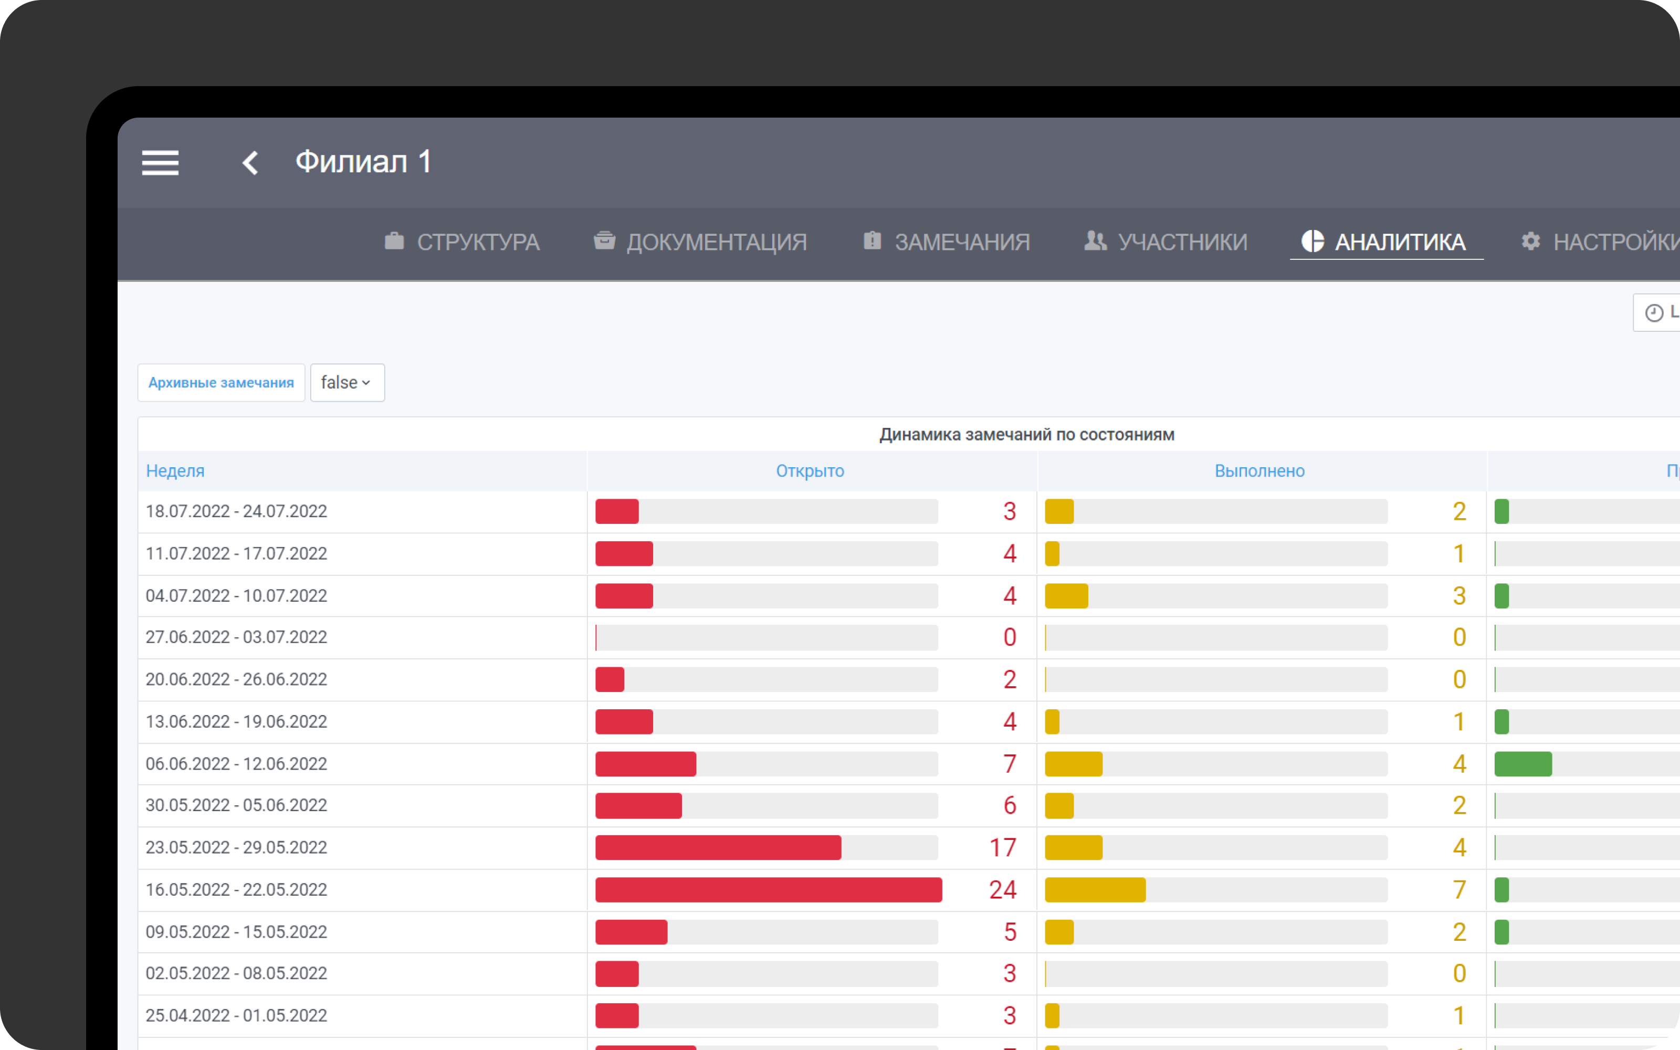Click the clipboard icon beside Замечания
Image resolution: width=1680 pixels, height=1050 pixels.
click(x=872, y=241)
